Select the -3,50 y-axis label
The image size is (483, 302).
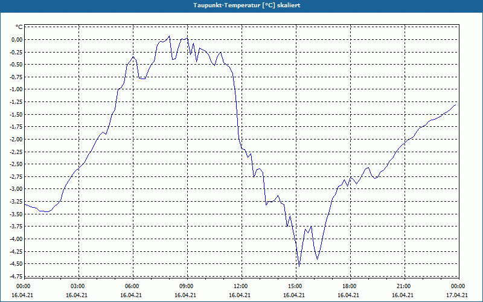16,214
